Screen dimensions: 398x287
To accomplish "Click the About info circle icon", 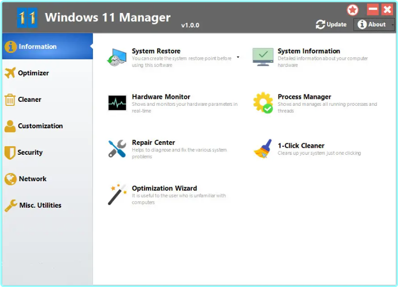I will [x=362, y=24].
